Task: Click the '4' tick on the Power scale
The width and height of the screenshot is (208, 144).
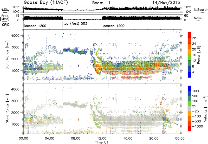Action: pyautogui.click(x=193, y=72)
